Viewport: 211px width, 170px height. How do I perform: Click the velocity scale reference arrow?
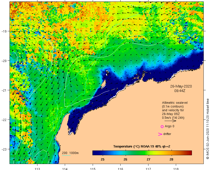click(x=170, y=121)
